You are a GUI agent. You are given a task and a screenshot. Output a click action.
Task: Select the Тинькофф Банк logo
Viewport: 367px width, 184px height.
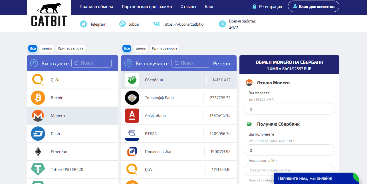[x=132, y=98]
